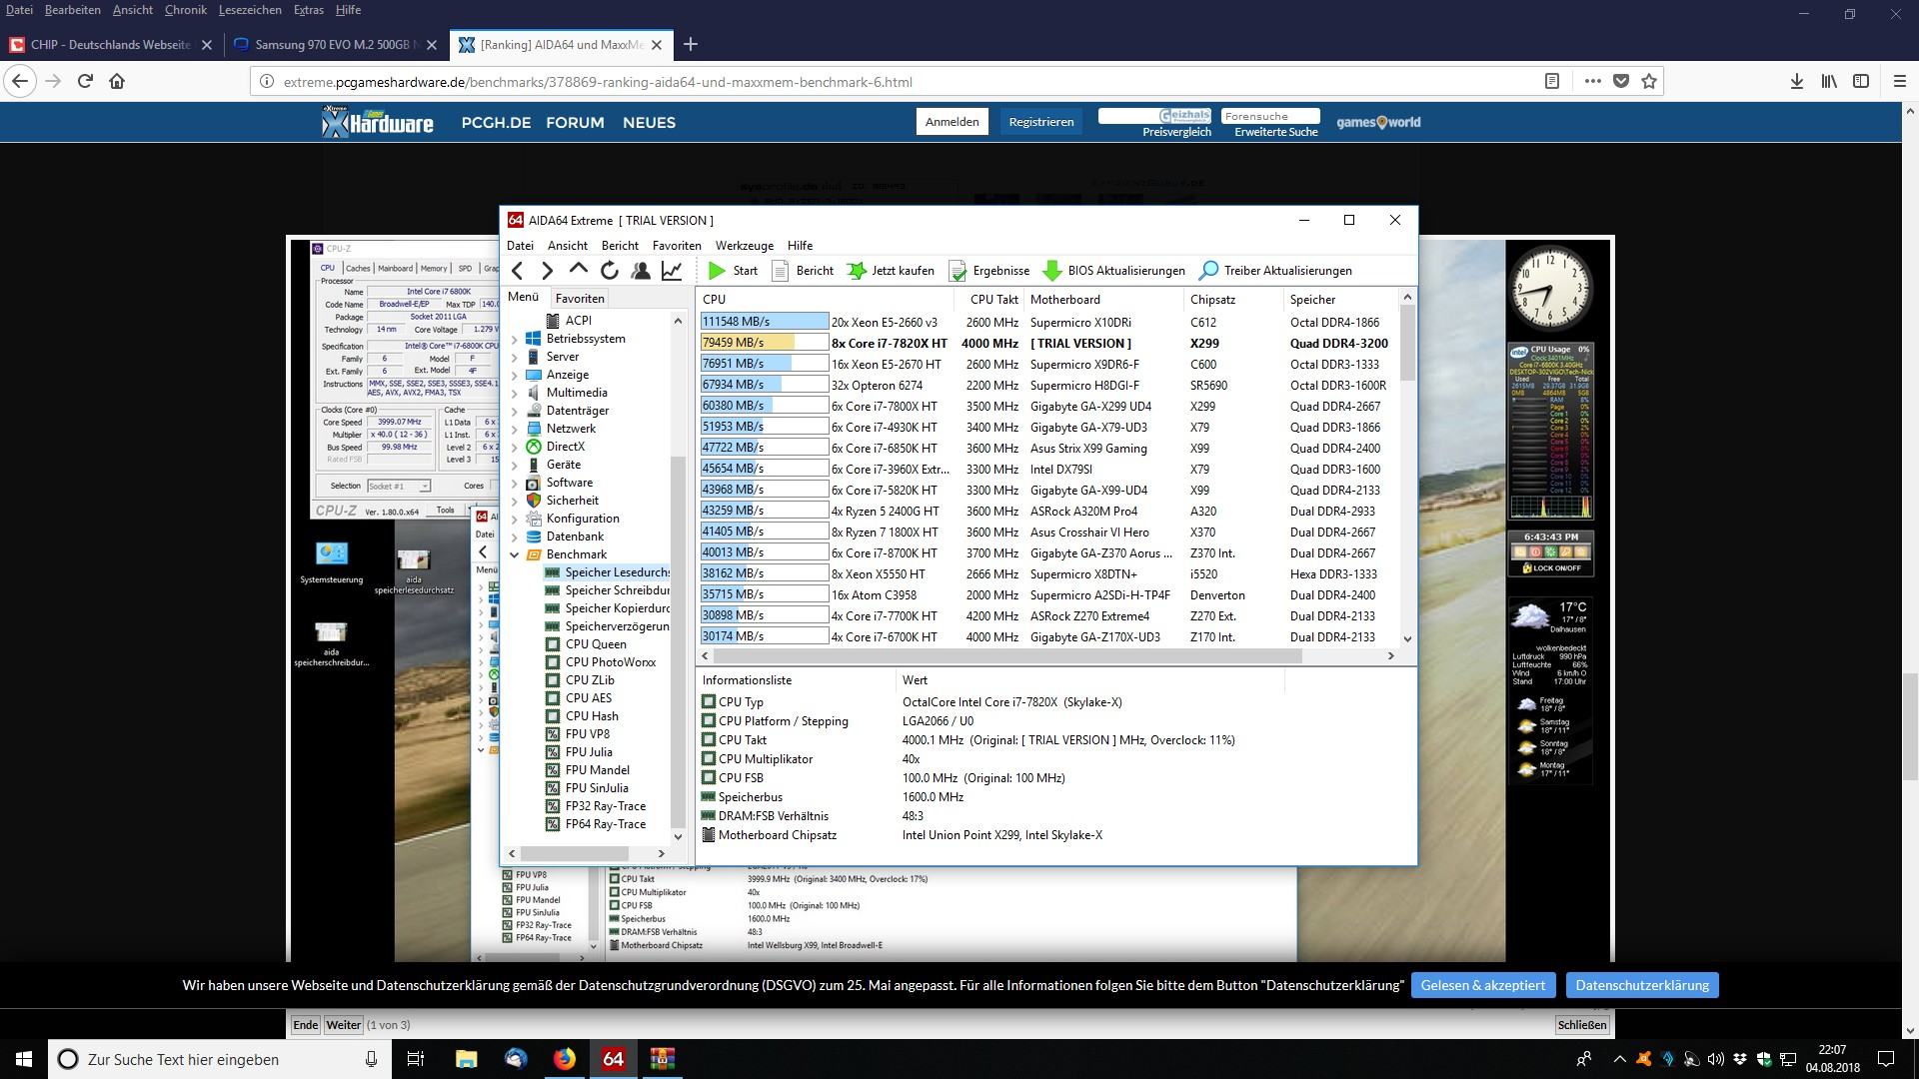
Task: Go to Firefox home page
Action: [x=117, y=82]
